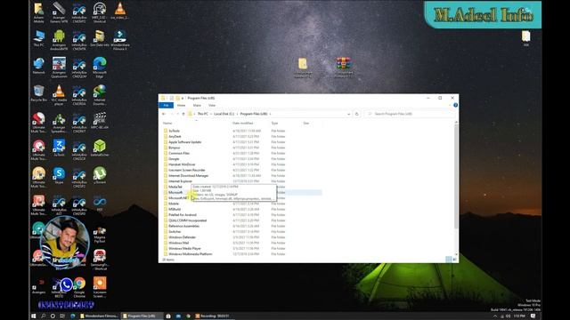
Task: Click the taskbar search magnifier icon
Action: [43, 316]
